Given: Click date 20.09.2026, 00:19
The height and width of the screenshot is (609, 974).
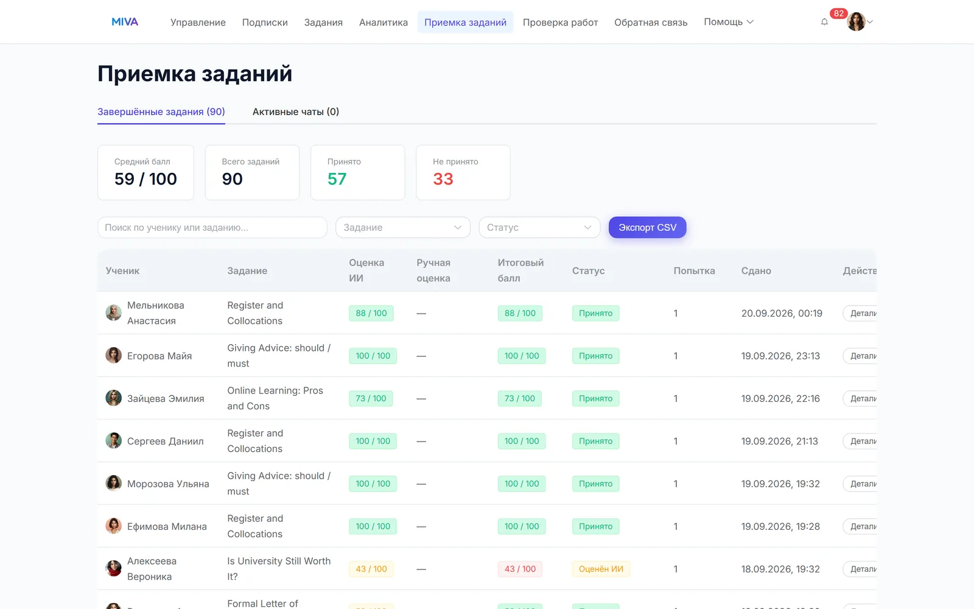Looking at the screenshot, I should pyautogui.click(x=782, y=313).
